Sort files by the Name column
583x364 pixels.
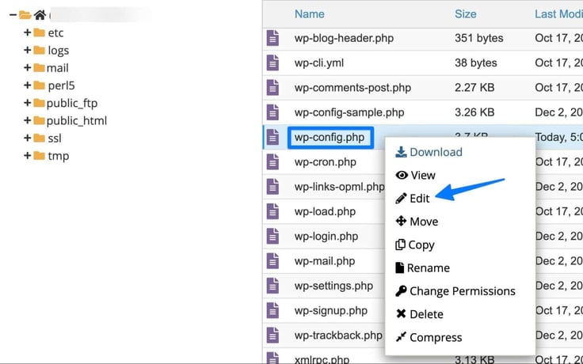tap(310, 14)
